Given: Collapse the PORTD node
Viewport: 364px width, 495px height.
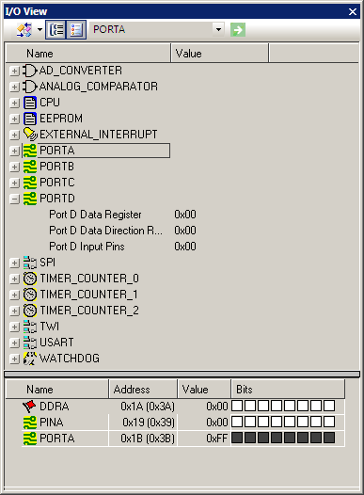Looking at the screenshot, I should point(14,199).
